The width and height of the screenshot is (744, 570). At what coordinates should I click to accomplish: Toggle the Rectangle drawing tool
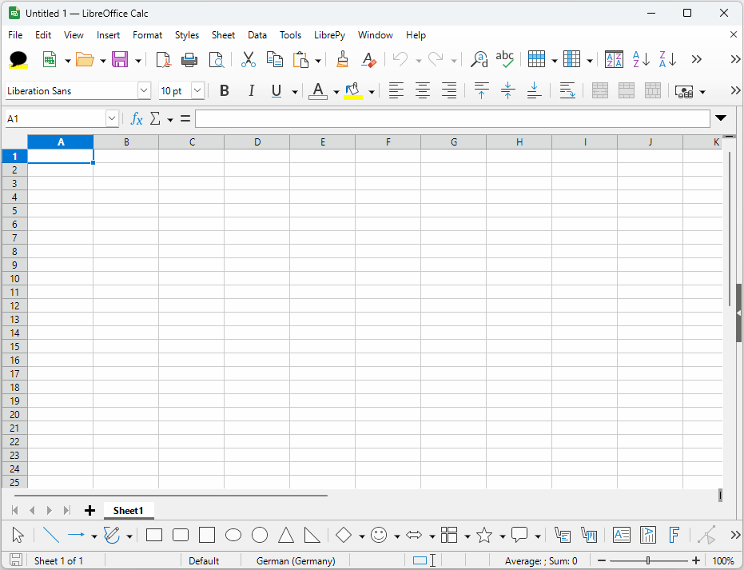(x=154, y=536)
